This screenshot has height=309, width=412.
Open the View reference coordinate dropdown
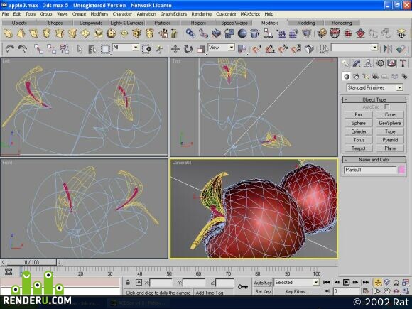click(221, 48)
